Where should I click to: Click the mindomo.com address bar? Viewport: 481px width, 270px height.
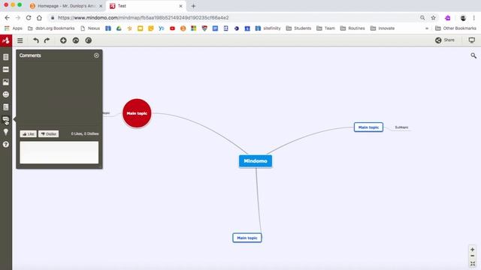pos(233,18)
